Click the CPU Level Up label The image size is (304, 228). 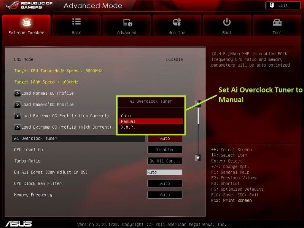tap(29, 150)
